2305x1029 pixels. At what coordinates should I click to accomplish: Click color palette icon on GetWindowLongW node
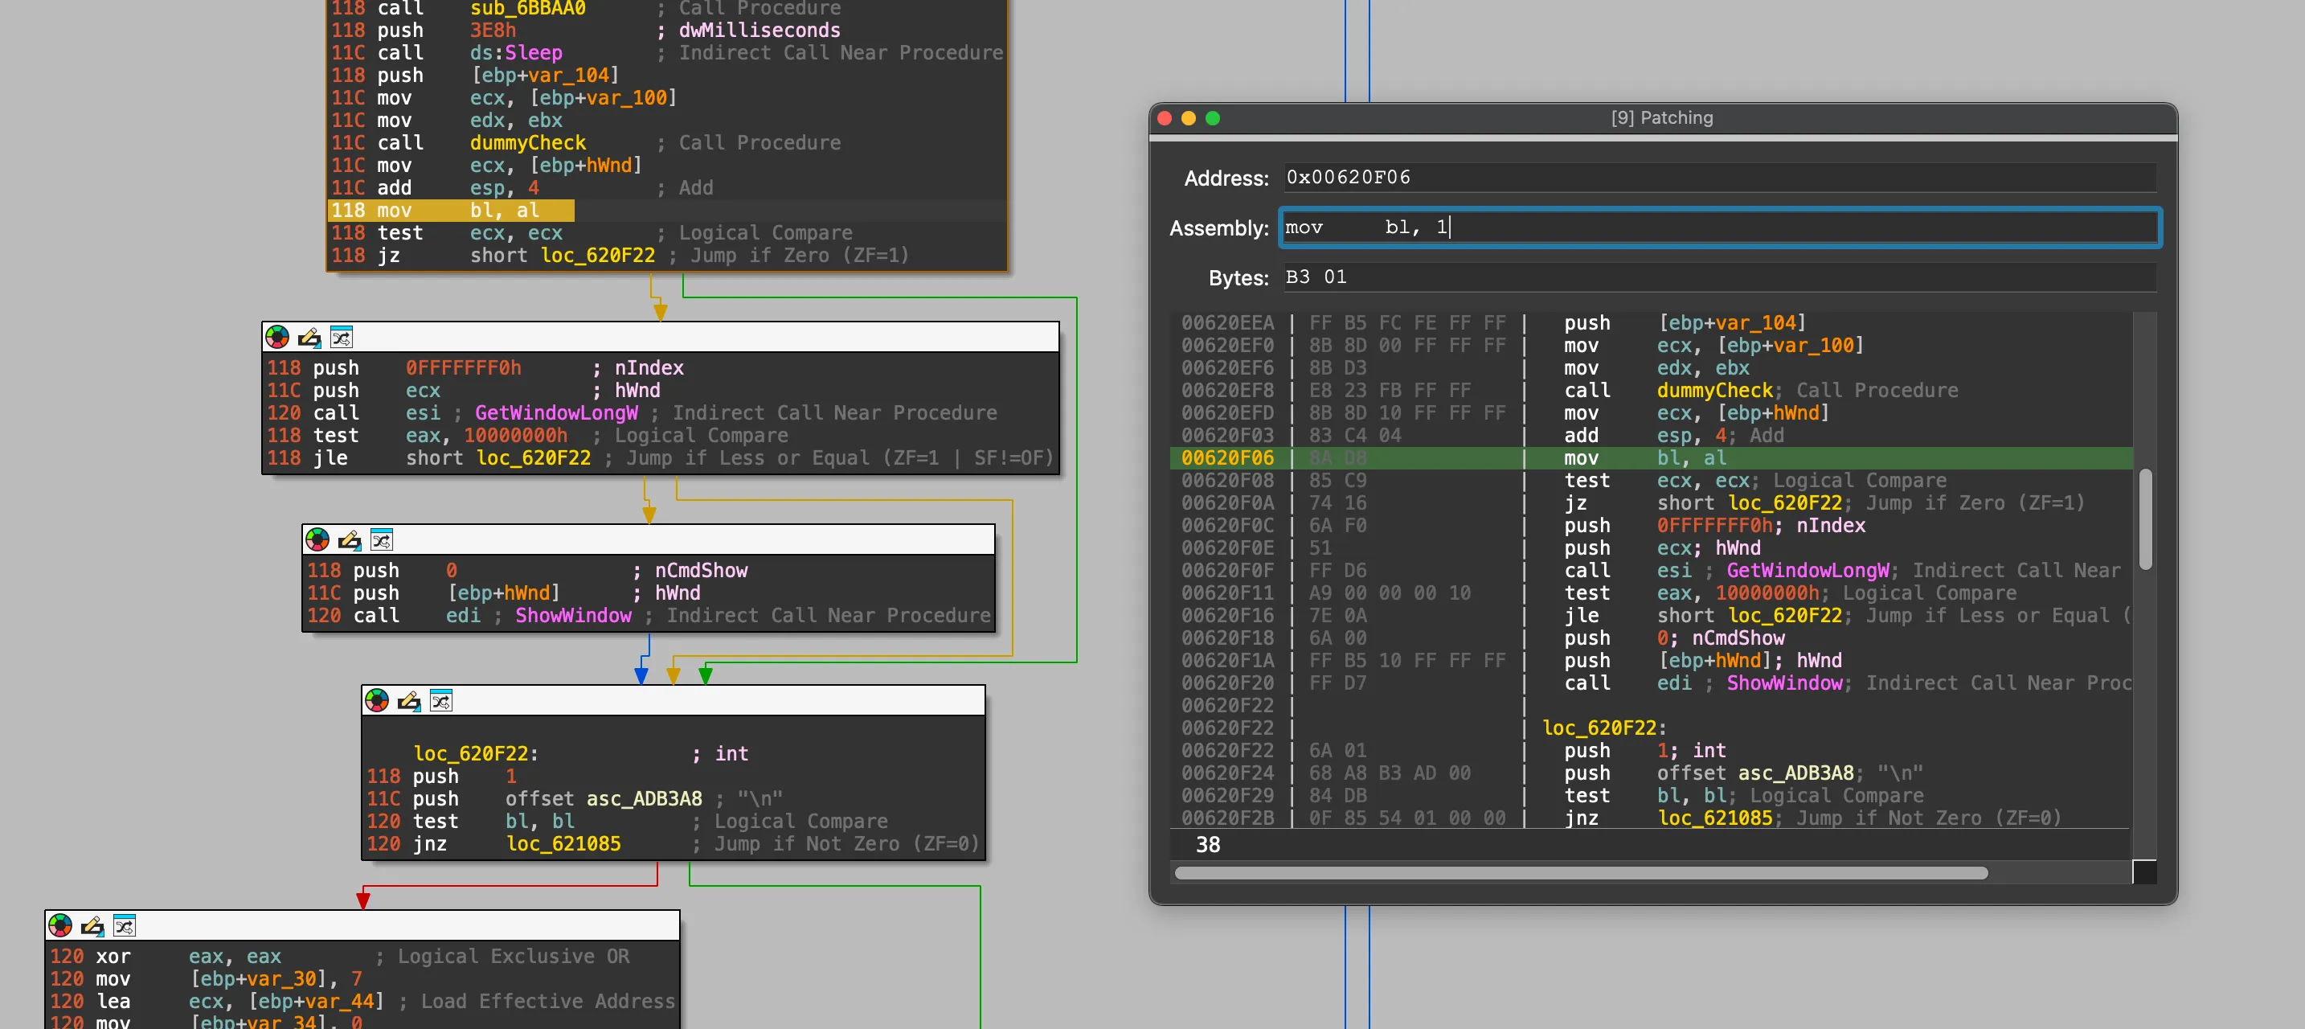pos(277,337)
